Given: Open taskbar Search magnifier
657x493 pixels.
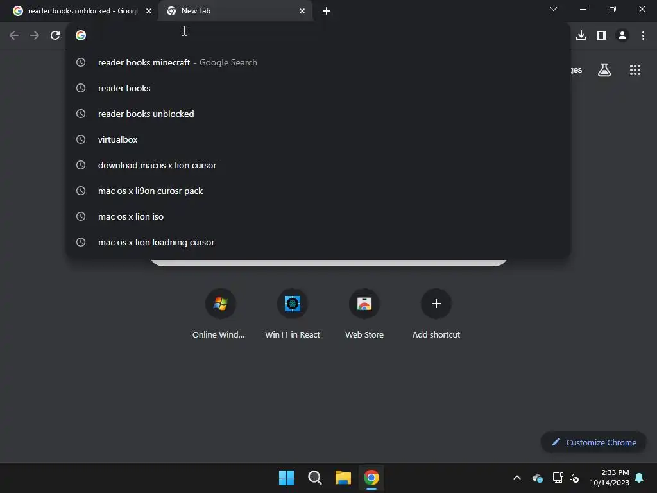Looking at the screenshot, I should tap(314, 478).
